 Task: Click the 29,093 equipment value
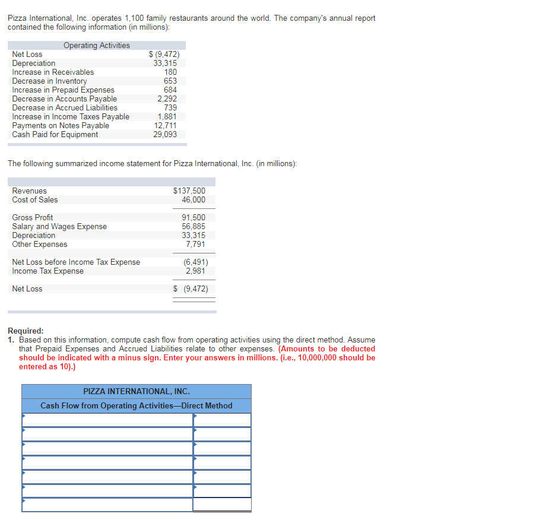[165, 134]
